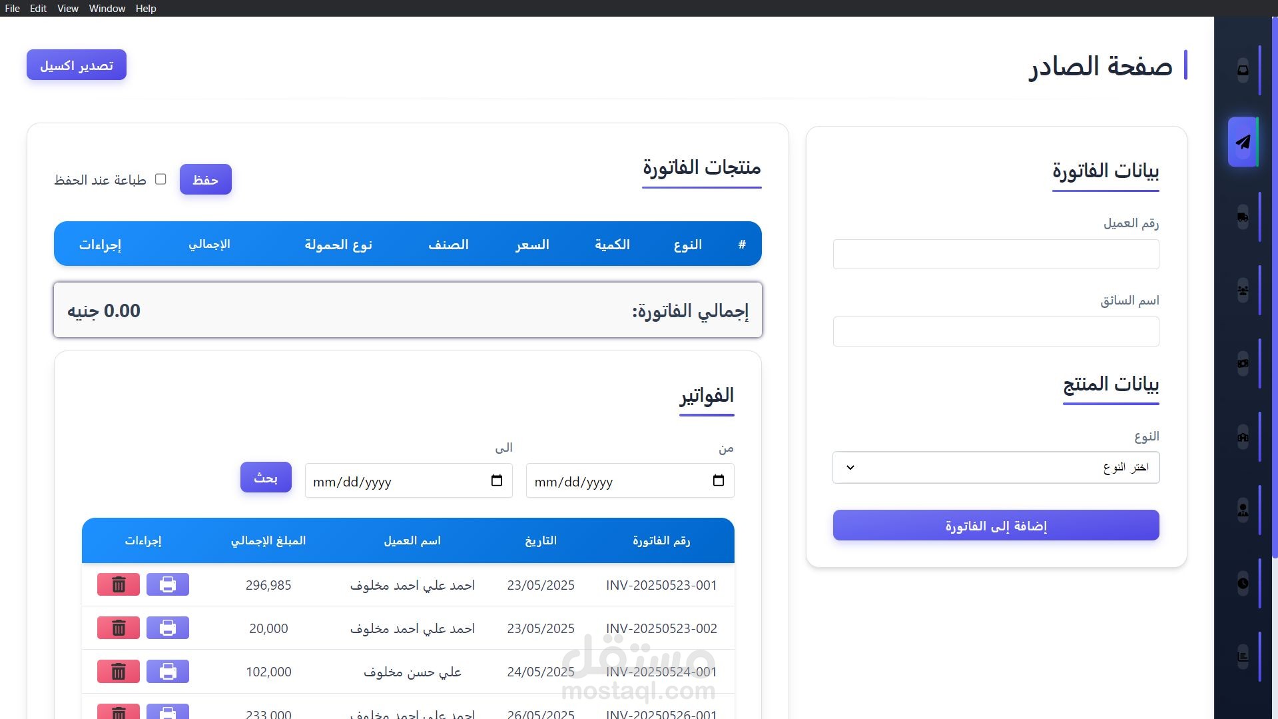This screenshot has height=719, width=1278.
Task: Print invoice INV-20250523-001
Action: 168,584
